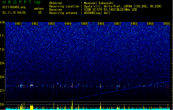Click the A504HB(yagi 4el) antenna text
The height and width of the screenshot is (110, 173).
pyautogui.click(x=97, y=13)
